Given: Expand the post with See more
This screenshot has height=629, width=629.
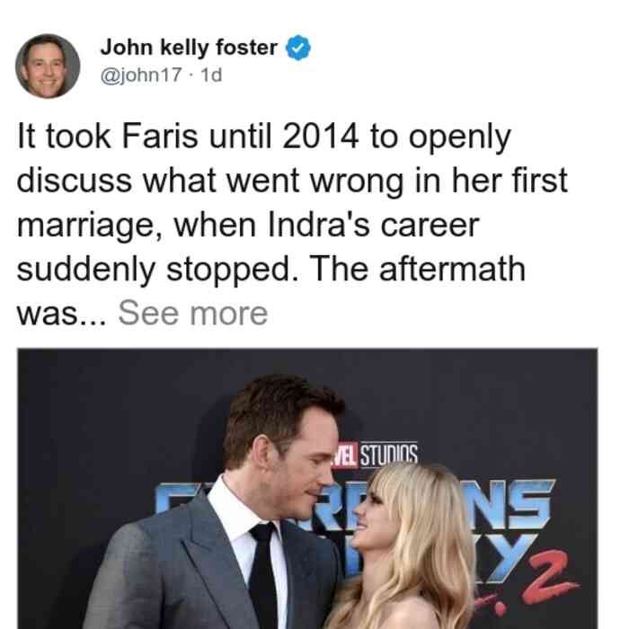Looking at the screenshot, I should (193, 314).
